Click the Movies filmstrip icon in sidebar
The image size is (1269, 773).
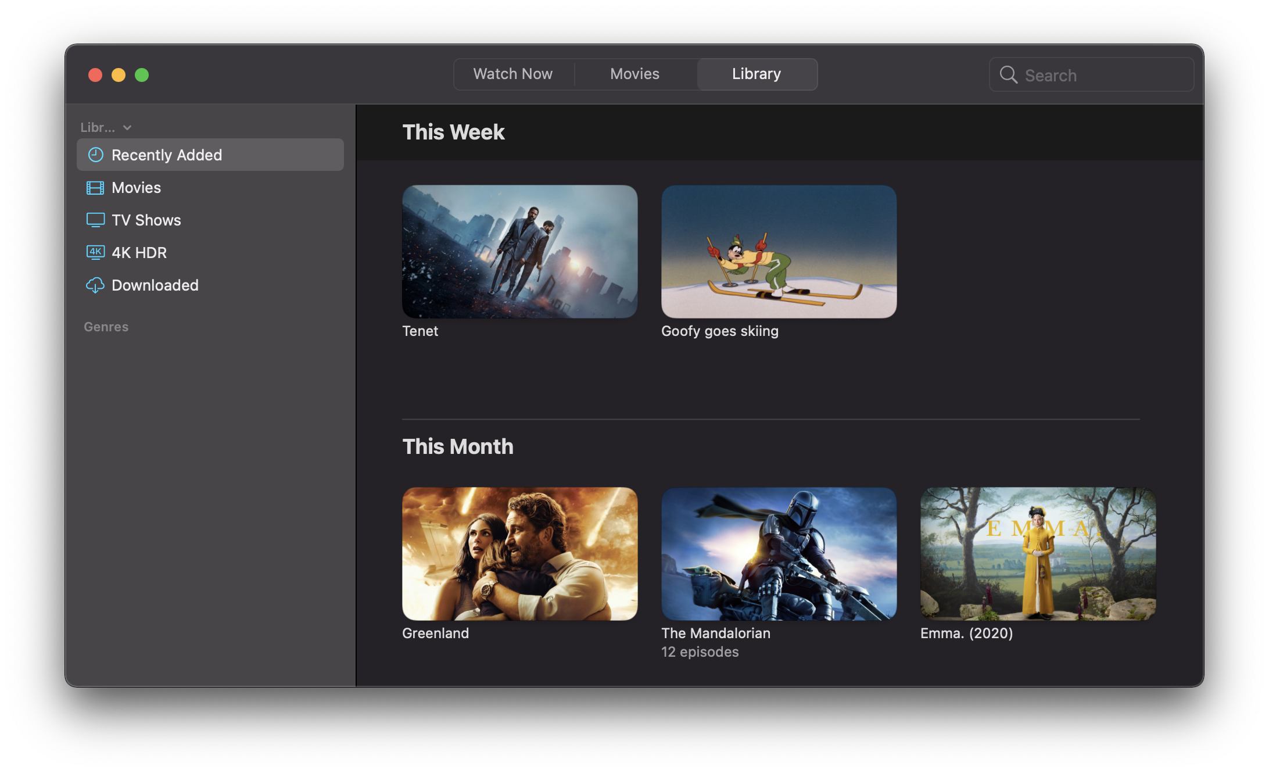pyautogui.click(x=95, y=188)
